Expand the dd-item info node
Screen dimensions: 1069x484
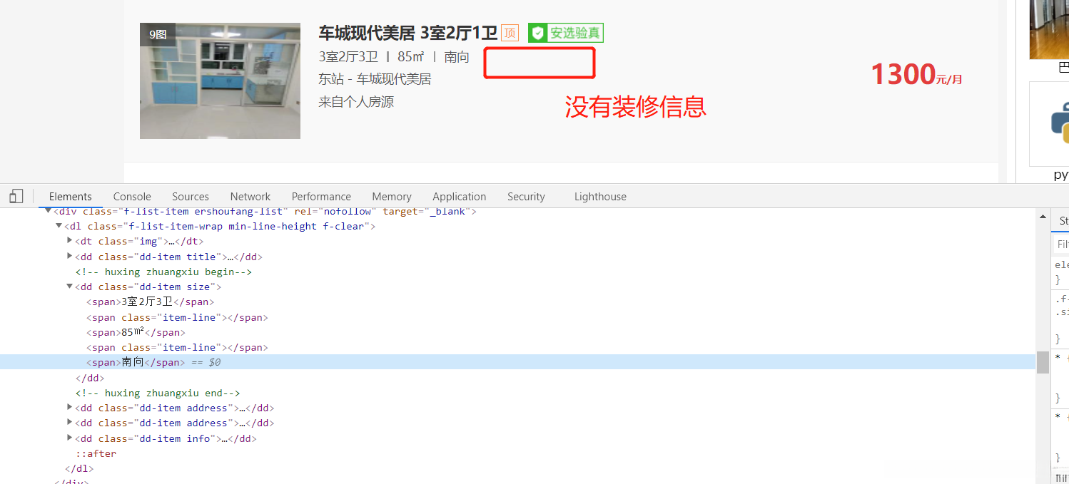tap(69, 438)
